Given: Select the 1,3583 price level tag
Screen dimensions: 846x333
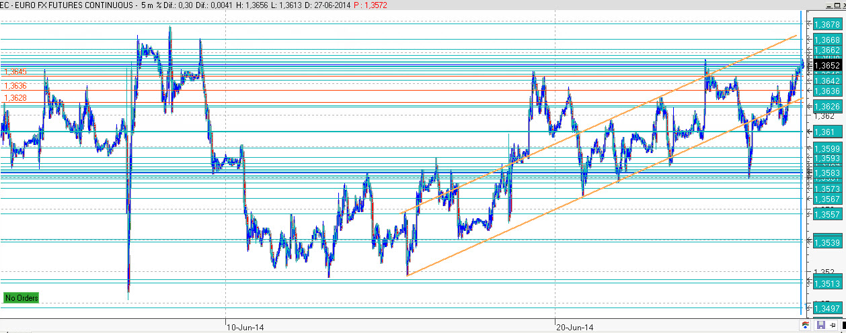Looking at the screenshot, I should (826, 173).
